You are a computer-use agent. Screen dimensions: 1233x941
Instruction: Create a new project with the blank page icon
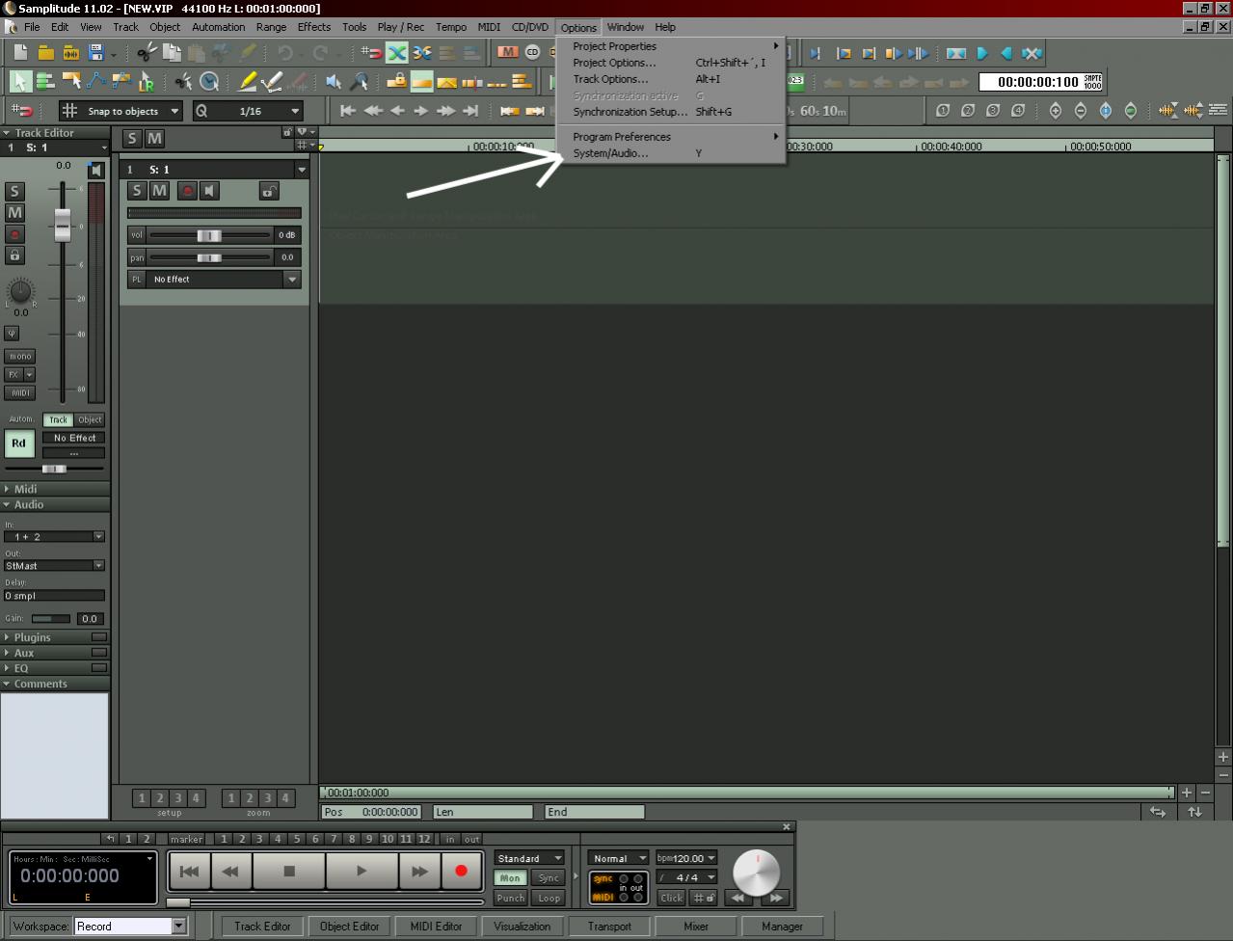coord(20,53)
